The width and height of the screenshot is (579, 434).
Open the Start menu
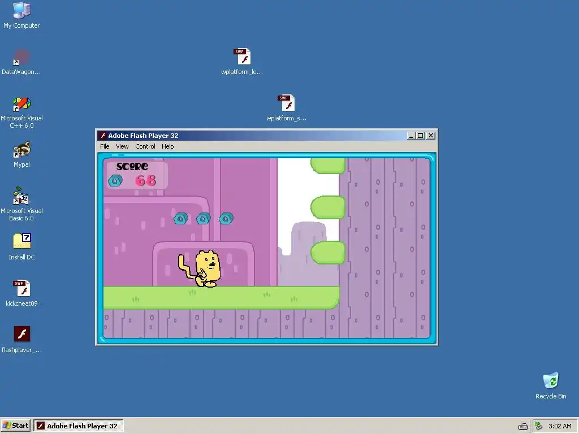[15, 426]
